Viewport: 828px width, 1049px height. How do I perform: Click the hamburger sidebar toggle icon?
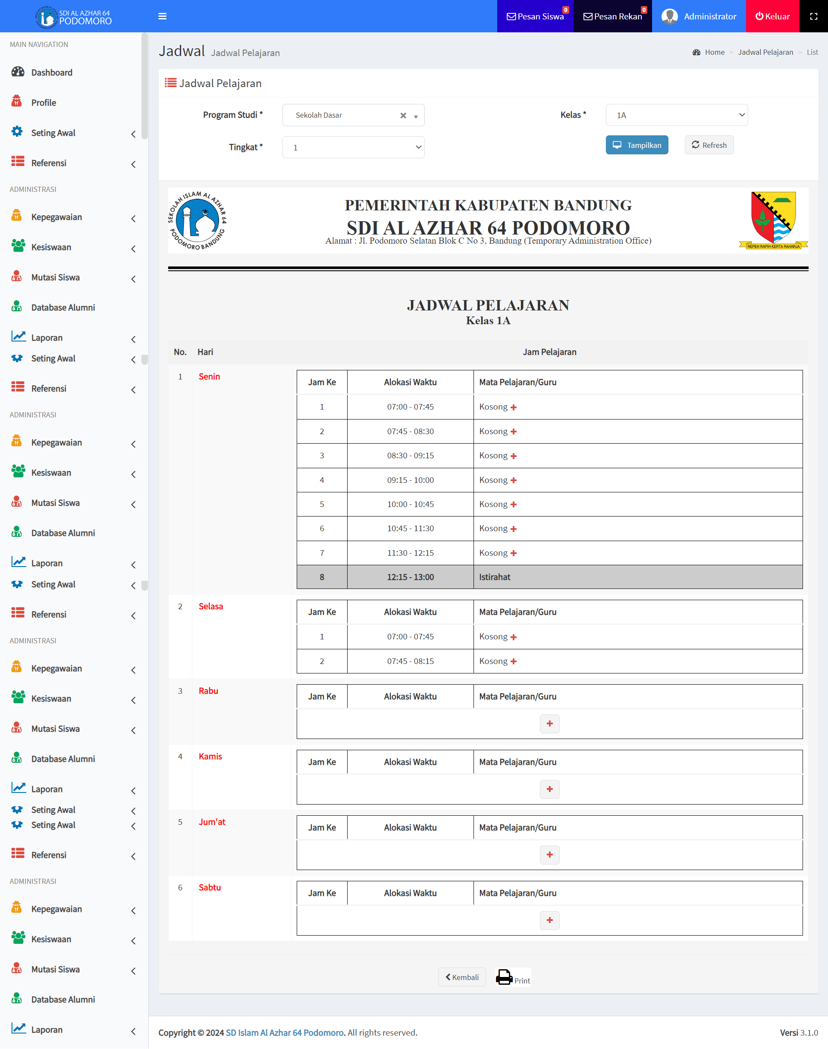(x=163, y=16)
